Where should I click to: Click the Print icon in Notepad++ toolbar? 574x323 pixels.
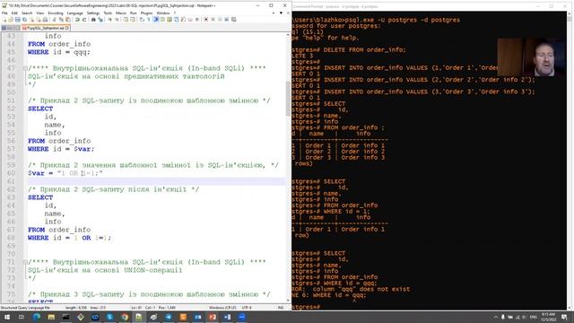click(x=45, y=20)
